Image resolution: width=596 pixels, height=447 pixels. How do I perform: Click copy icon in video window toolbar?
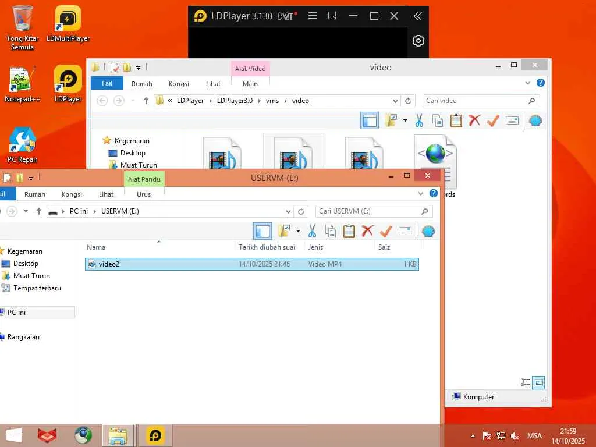coord(438,121)
